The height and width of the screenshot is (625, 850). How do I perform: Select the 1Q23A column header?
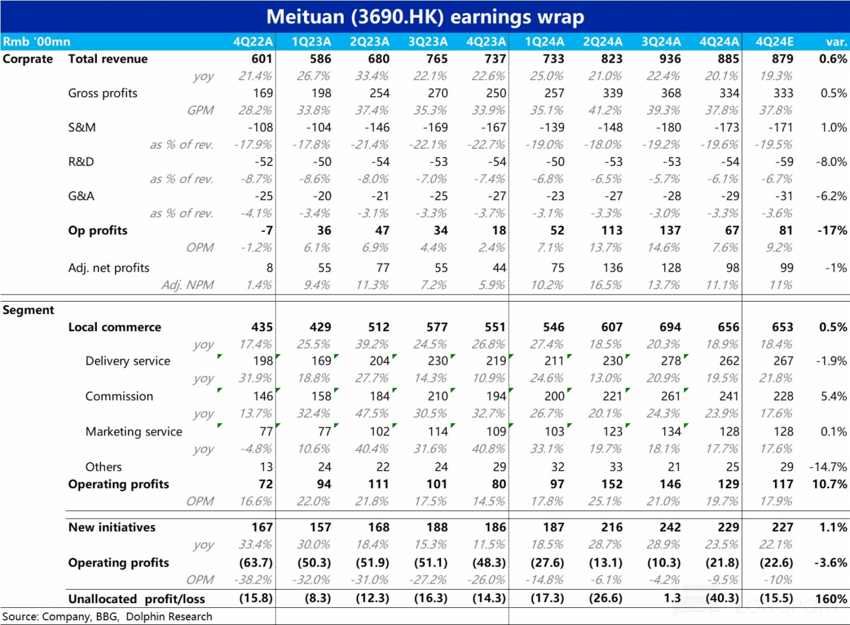click(311, 42)
